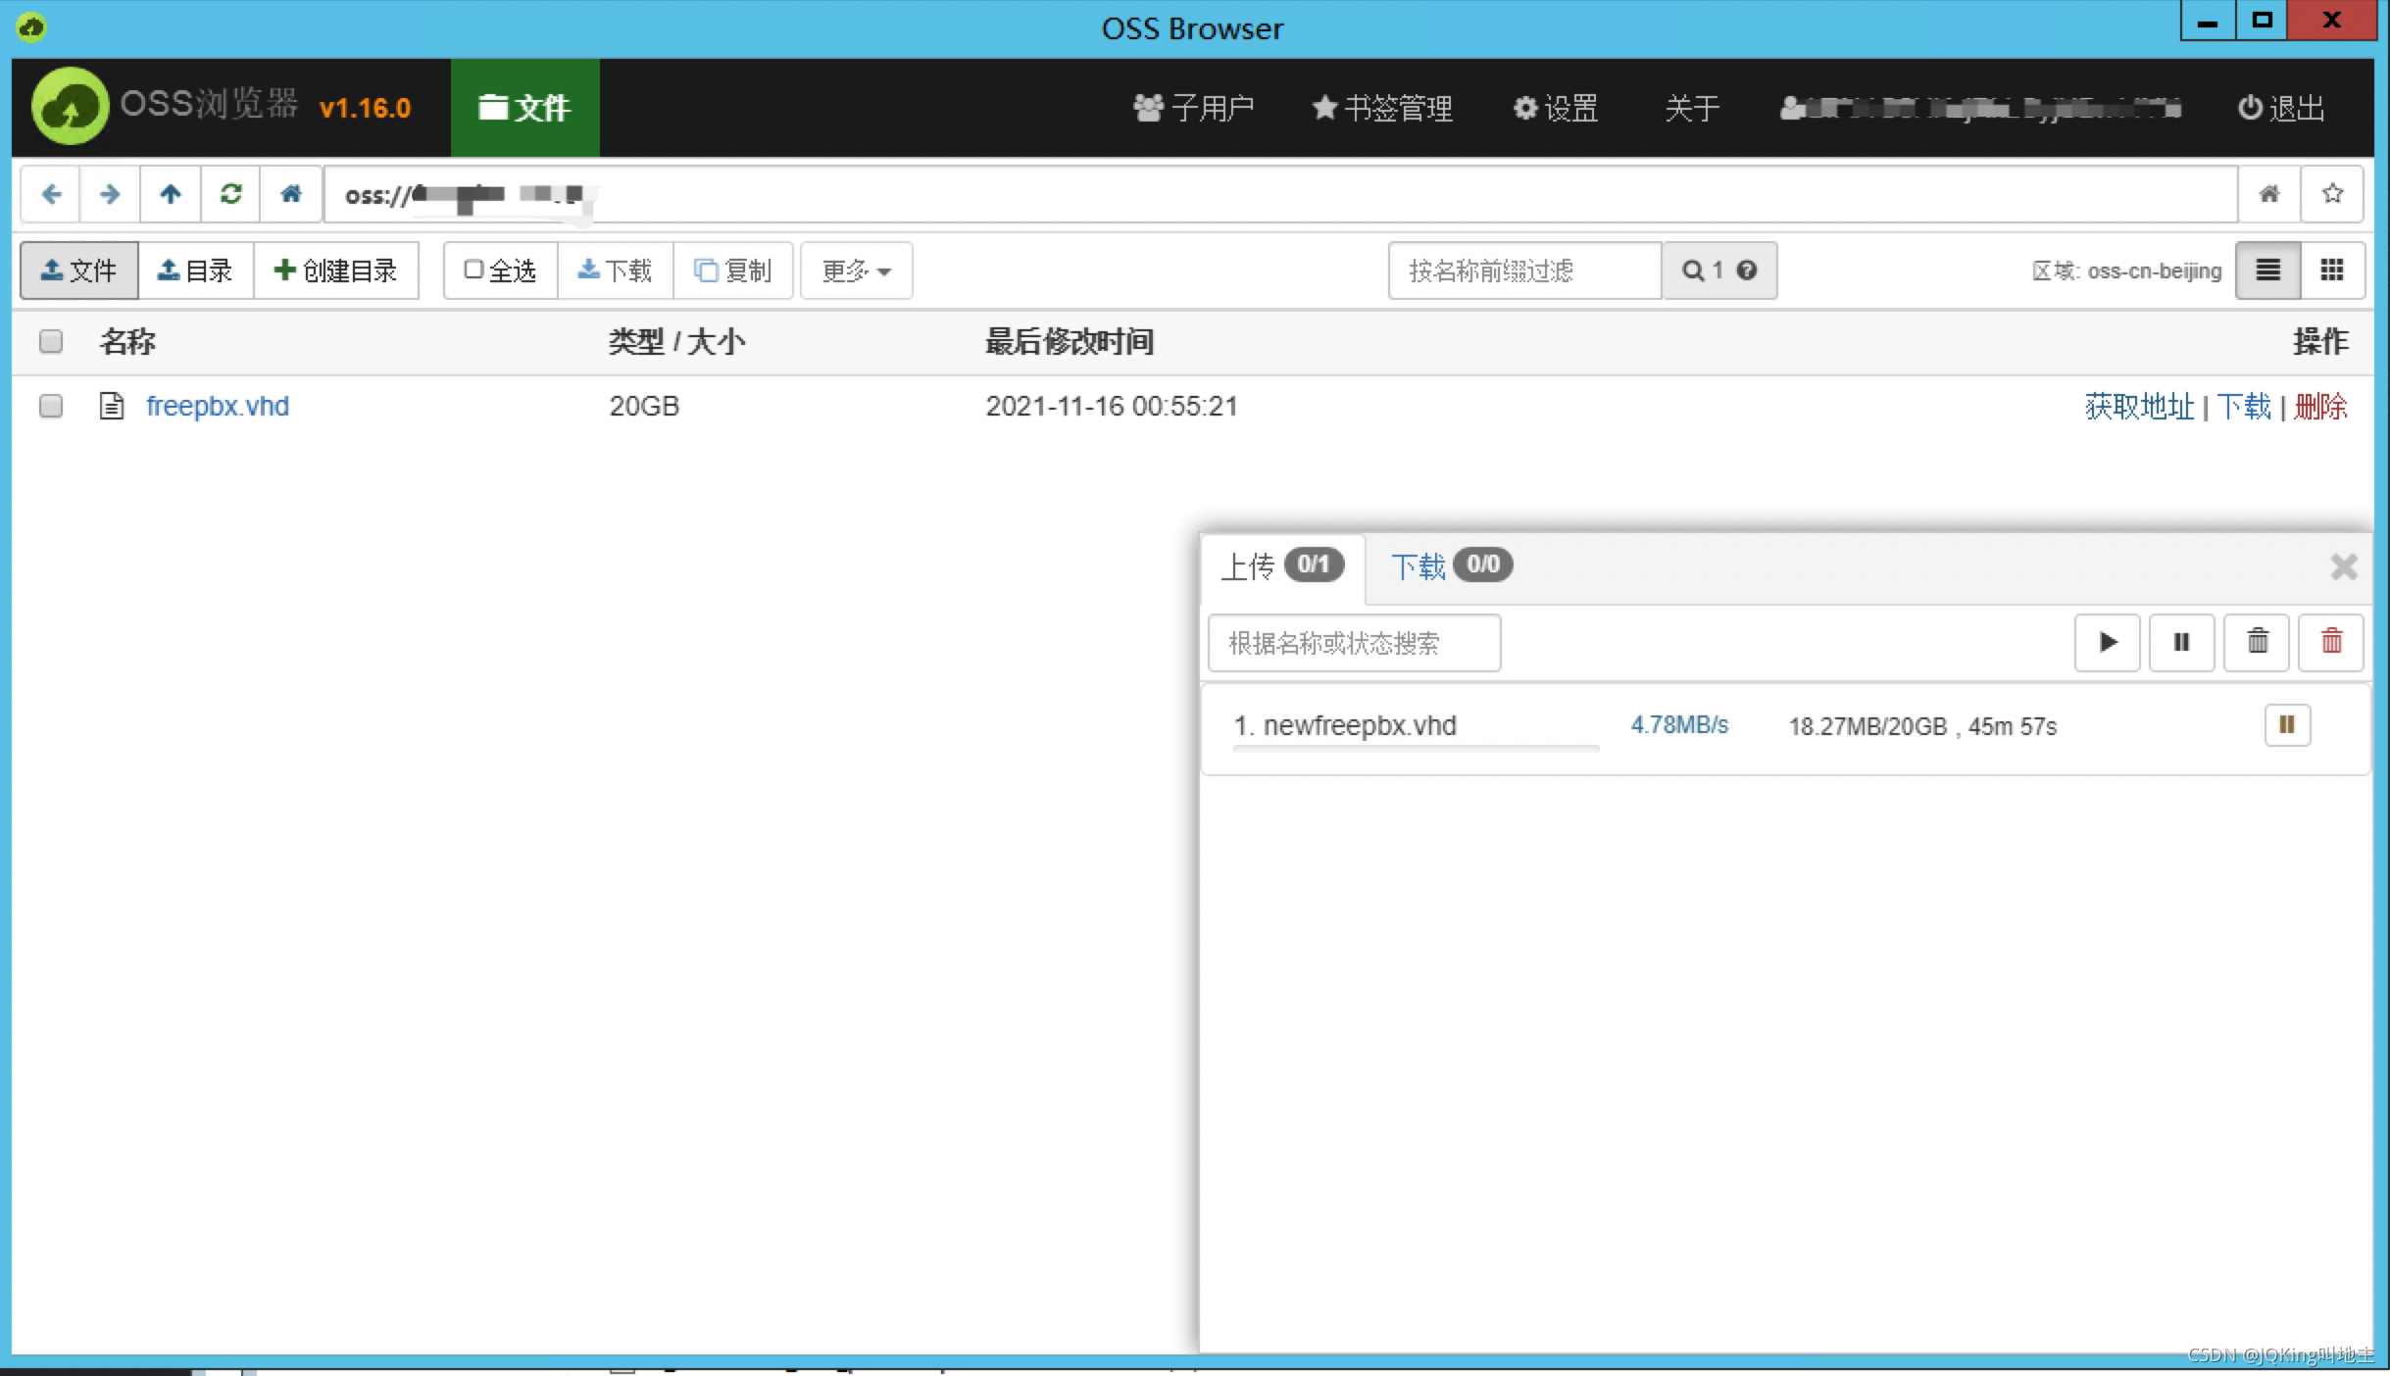This screenshot has height=1376, width=2390.
Task: Switch to list view layout
Action: 2267,270
